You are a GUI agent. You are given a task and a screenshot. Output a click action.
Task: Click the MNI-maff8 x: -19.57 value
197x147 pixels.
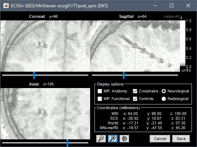pyautogui.click(x=130, y=128)
